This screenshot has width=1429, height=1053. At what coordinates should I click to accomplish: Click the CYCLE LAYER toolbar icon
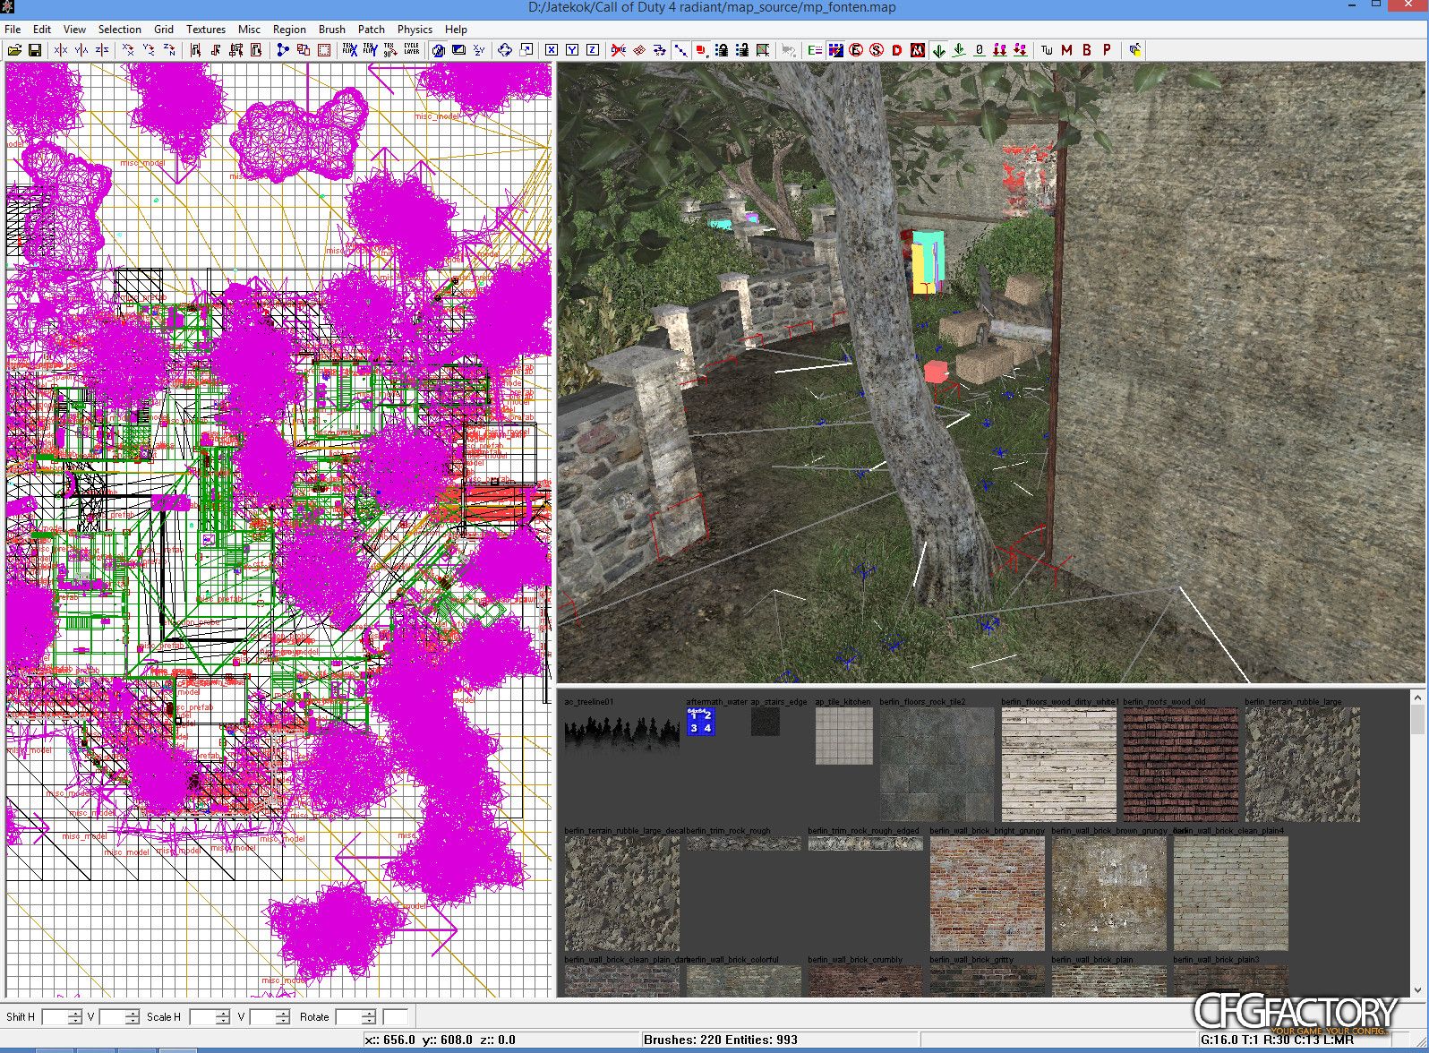(x=411, y=50)
